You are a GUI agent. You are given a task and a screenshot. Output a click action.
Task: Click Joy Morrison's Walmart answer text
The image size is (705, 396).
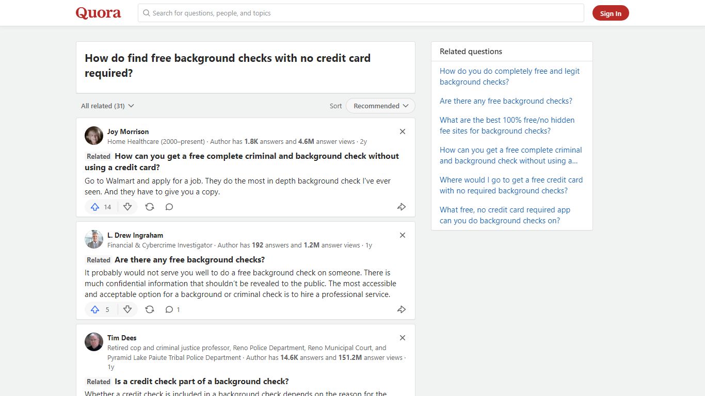click(238, 186)
